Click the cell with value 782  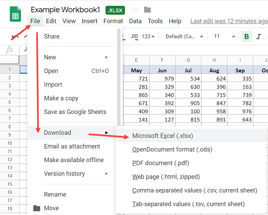[x=240, y=103]
